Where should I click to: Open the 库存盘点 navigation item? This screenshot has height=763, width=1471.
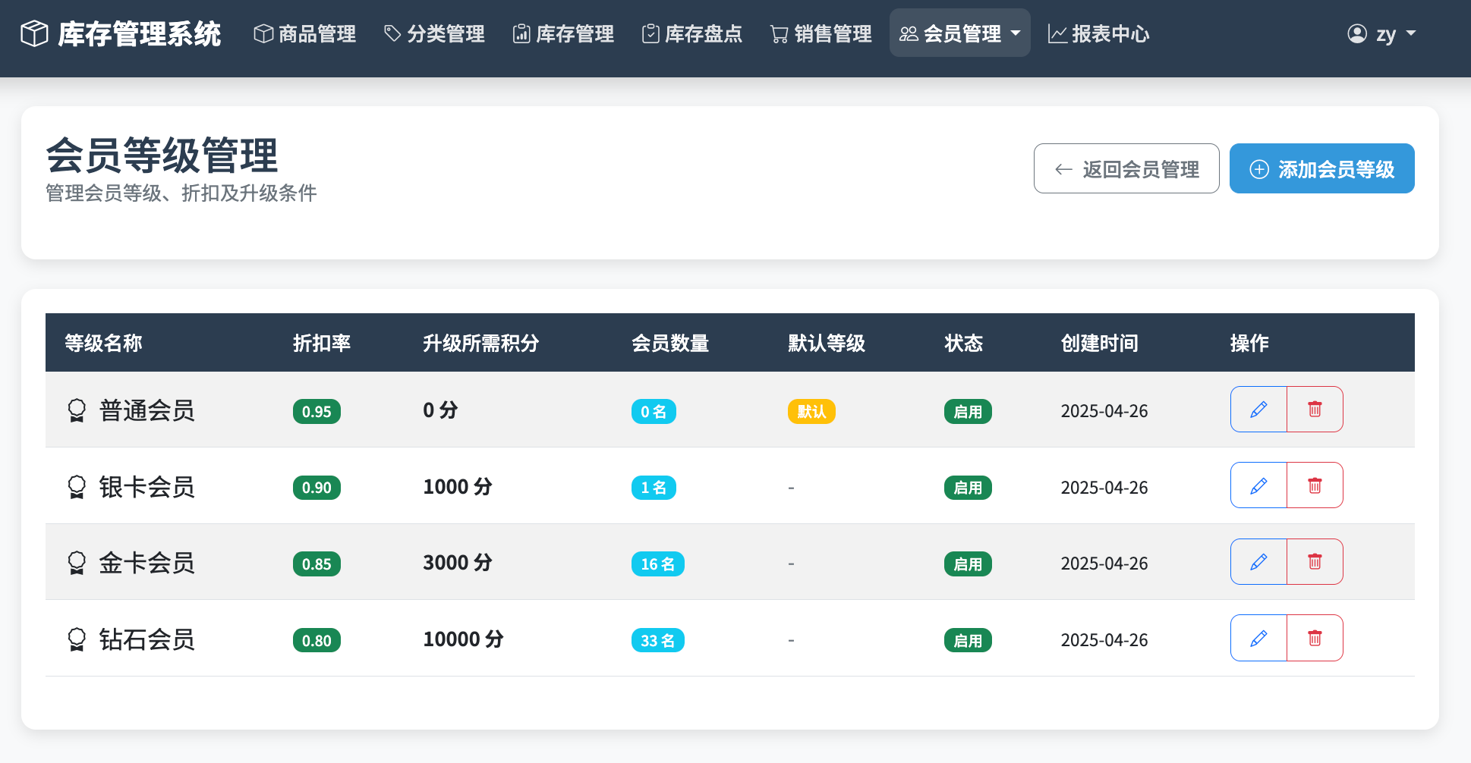coord(691,34)
